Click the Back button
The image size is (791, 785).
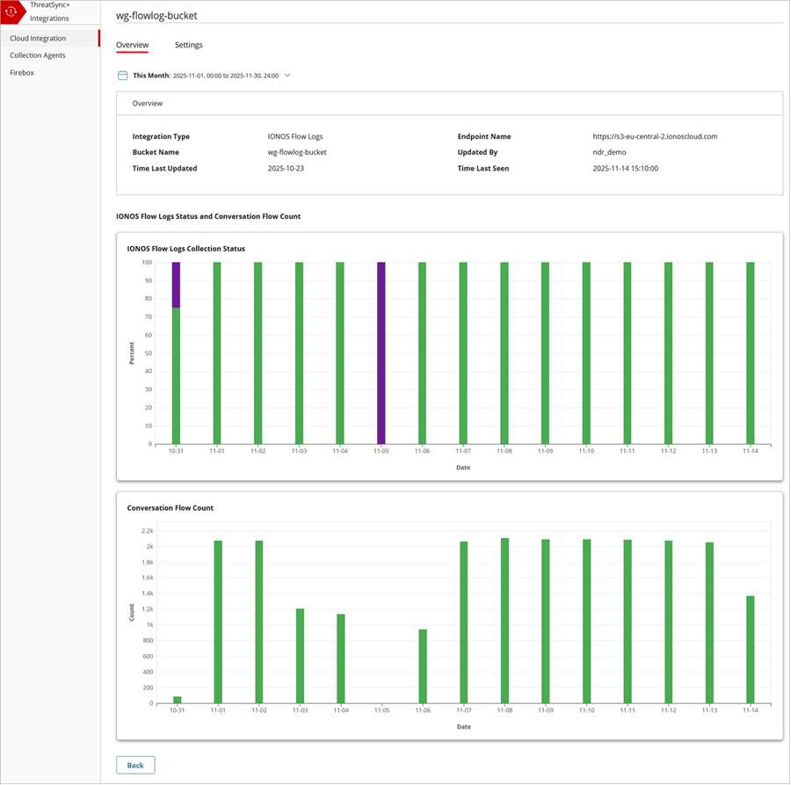point(135,765)
